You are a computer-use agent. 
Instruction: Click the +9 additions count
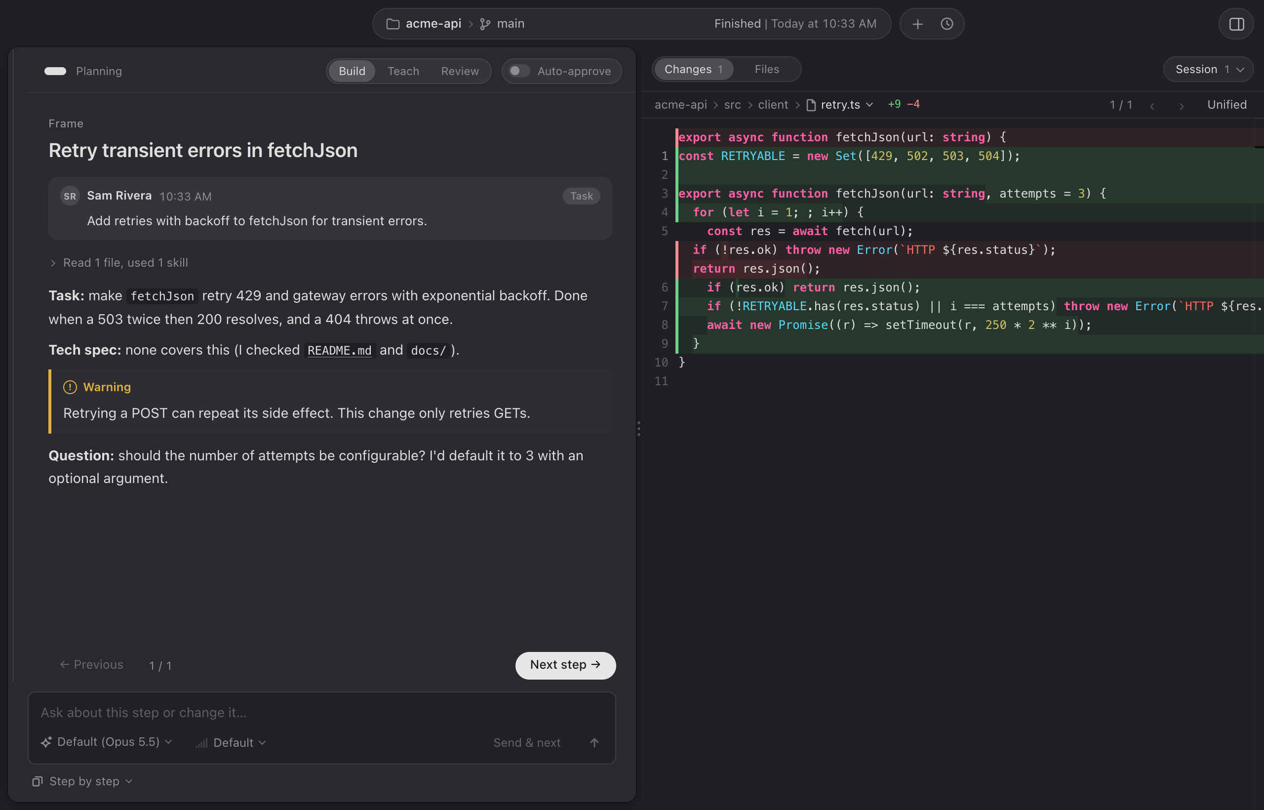point(894,104)
